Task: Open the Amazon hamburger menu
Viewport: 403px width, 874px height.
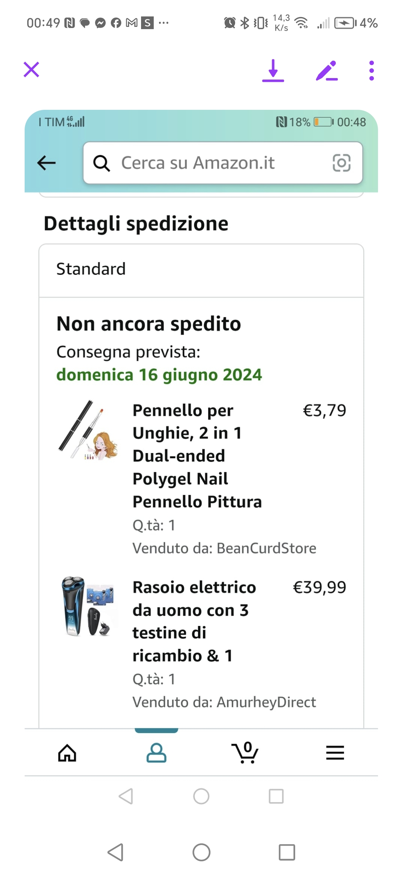Action: coord(335,753)
